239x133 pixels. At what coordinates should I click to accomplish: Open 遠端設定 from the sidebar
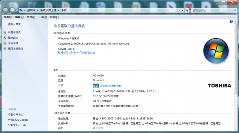tap(13, 37)
